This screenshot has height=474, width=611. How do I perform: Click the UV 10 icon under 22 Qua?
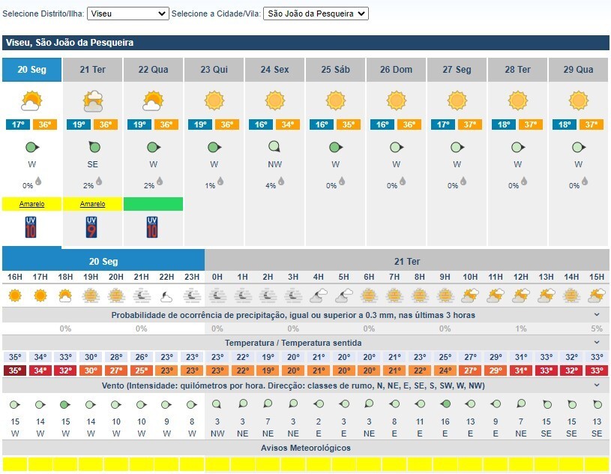pyautogui.click(x=153, y=227)
